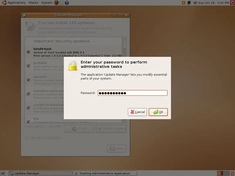Click the Ubuntu logo on the top panel

4,3
